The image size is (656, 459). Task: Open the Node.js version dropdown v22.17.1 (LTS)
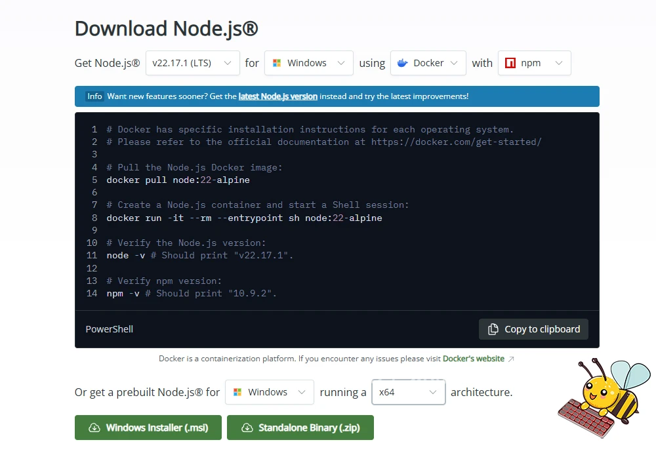coord(192,63)
